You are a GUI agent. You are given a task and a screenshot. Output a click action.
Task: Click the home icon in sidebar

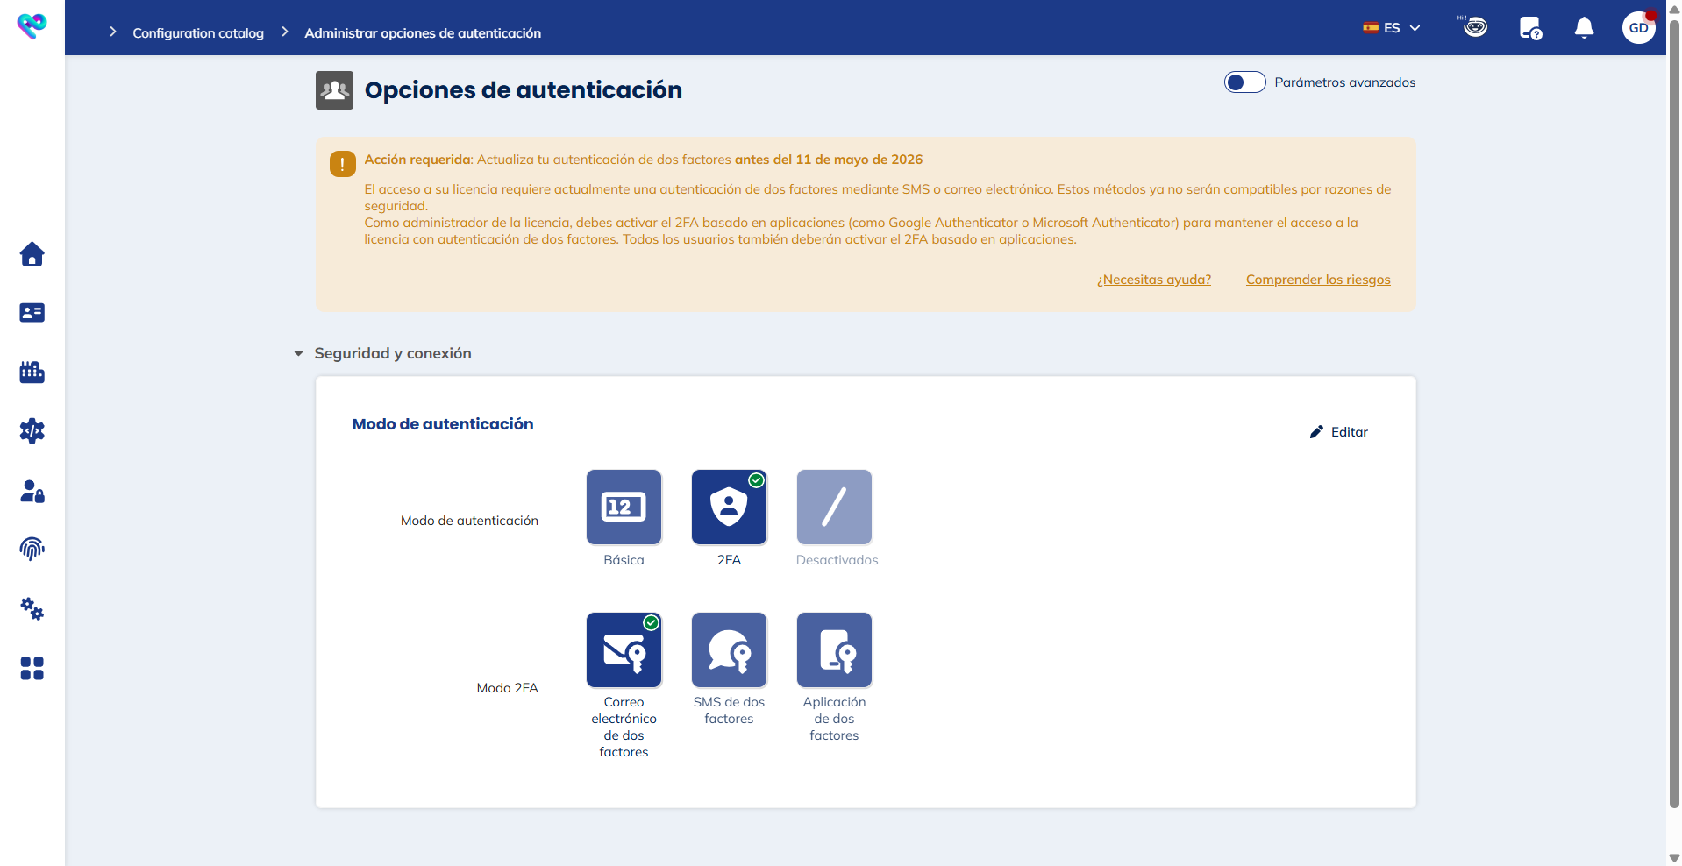pos(32,254)
